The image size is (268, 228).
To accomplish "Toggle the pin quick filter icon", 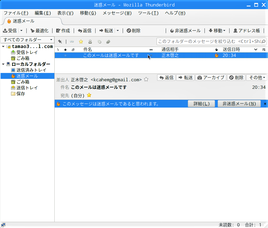I will coord(60,42).
